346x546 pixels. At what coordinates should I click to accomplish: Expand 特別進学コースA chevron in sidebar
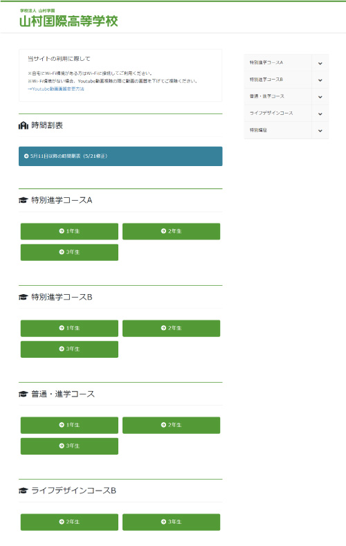coord(320,63)
